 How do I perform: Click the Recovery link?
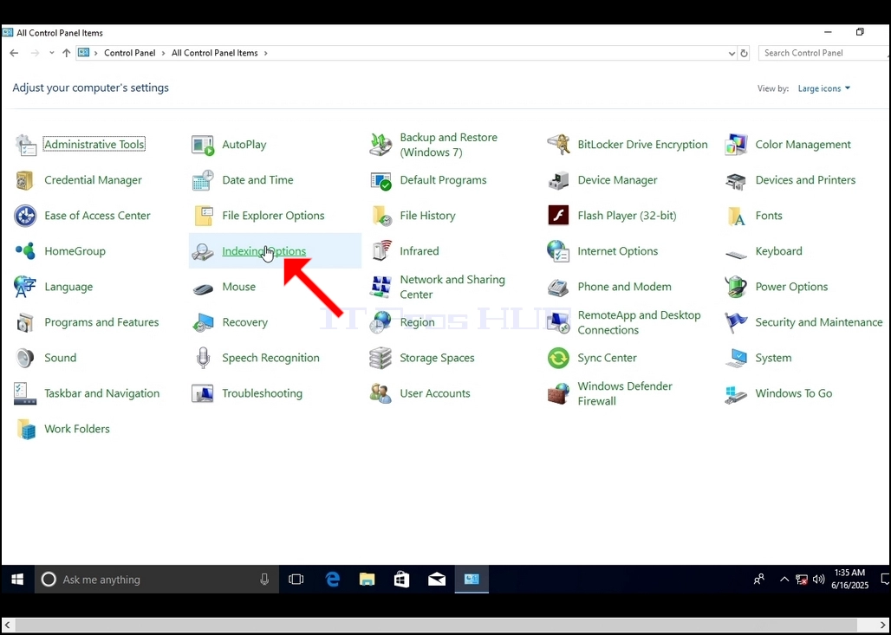point(245,322)
